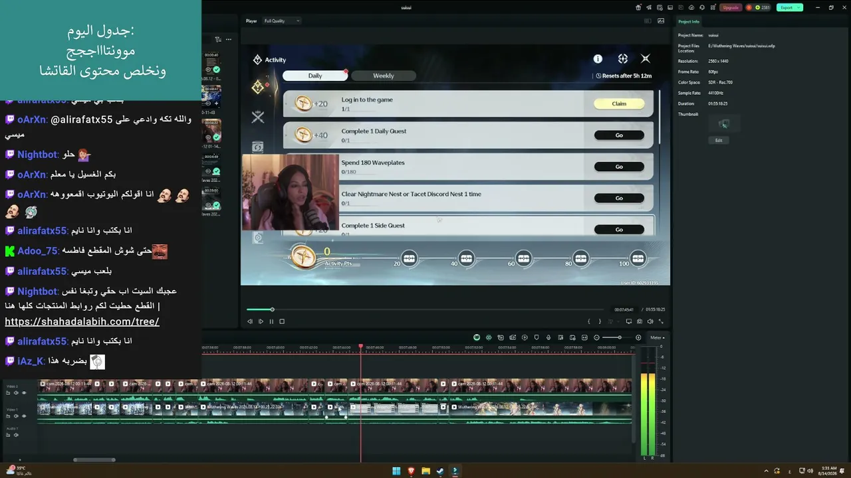The width and height of the screenshot is (851, 478).
Task: Mute the Audio 1 track
Action: click(x=16, y=435)
